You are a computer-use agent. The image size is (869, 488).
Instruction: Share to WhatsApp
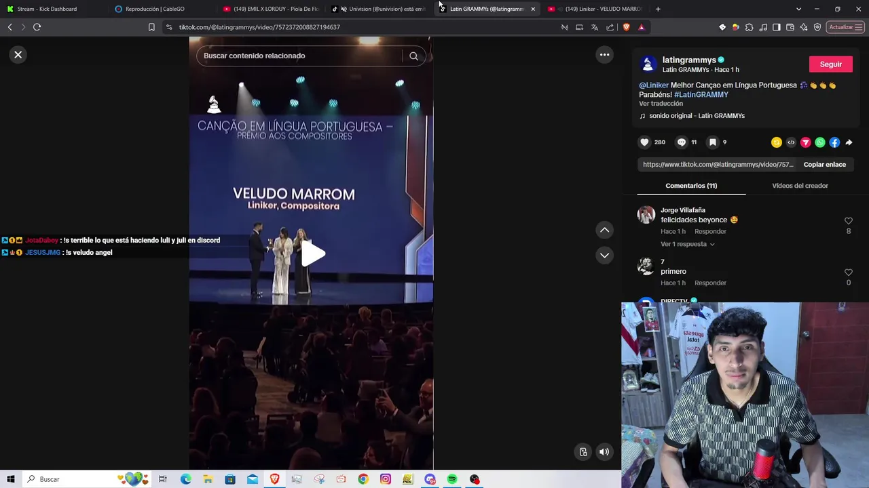point(820,142)
